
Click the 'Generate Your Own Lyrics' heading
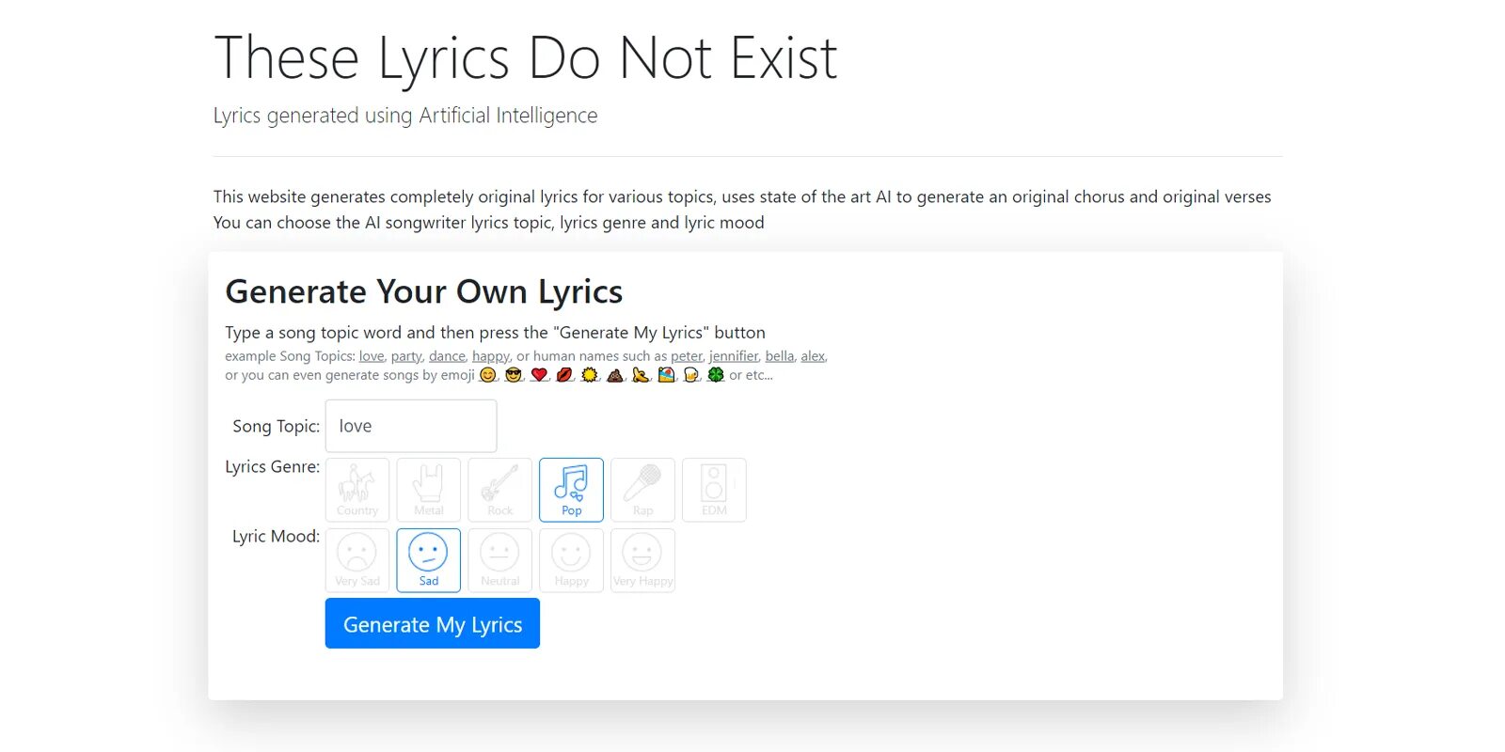click(x=424, y=292)
